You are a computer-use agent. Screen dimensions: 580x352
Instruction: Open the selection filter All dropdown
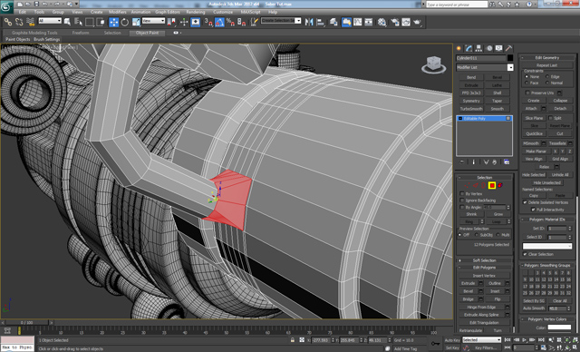click(50, 21)
